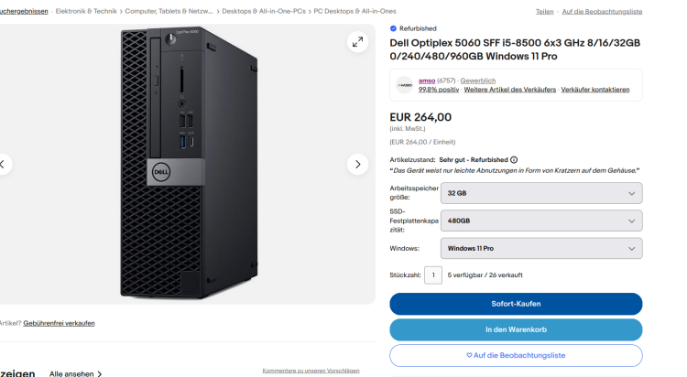Show previous product image arrow
The image size is (687, 377).
pyautogui.click(x=3, y=164)
